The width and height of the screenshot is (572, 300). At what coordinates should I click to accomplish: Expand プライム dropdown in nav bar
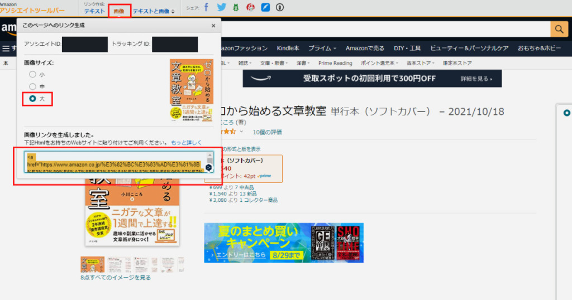tap(322, 48)
